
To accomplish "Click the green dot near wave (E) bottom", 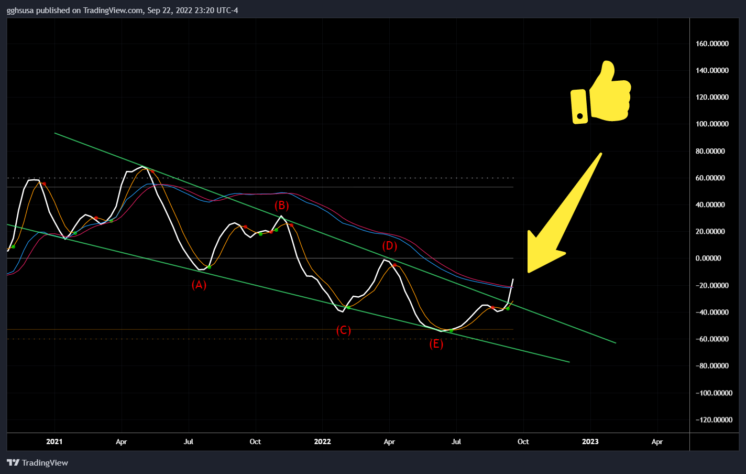I will pos(451,331).
